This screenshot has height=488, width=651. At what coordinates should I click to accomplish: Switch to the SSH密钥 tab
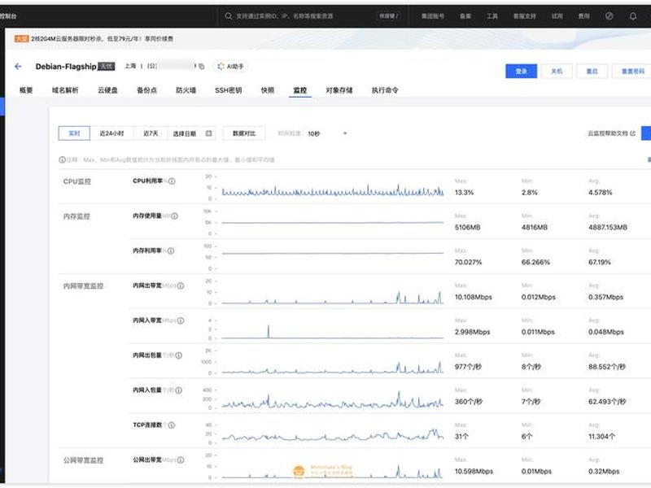click(229, 90)
